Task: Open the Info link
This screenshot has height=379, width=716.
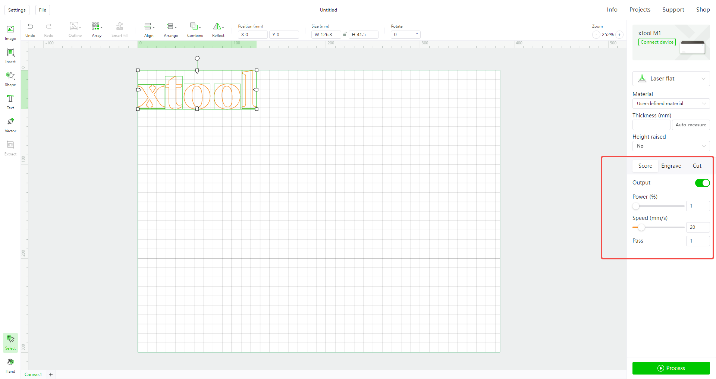Action: click(612, 10)
